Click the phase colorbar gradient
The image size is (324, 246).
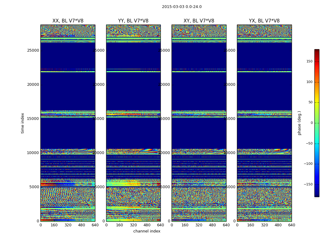[x=317, y=123]
